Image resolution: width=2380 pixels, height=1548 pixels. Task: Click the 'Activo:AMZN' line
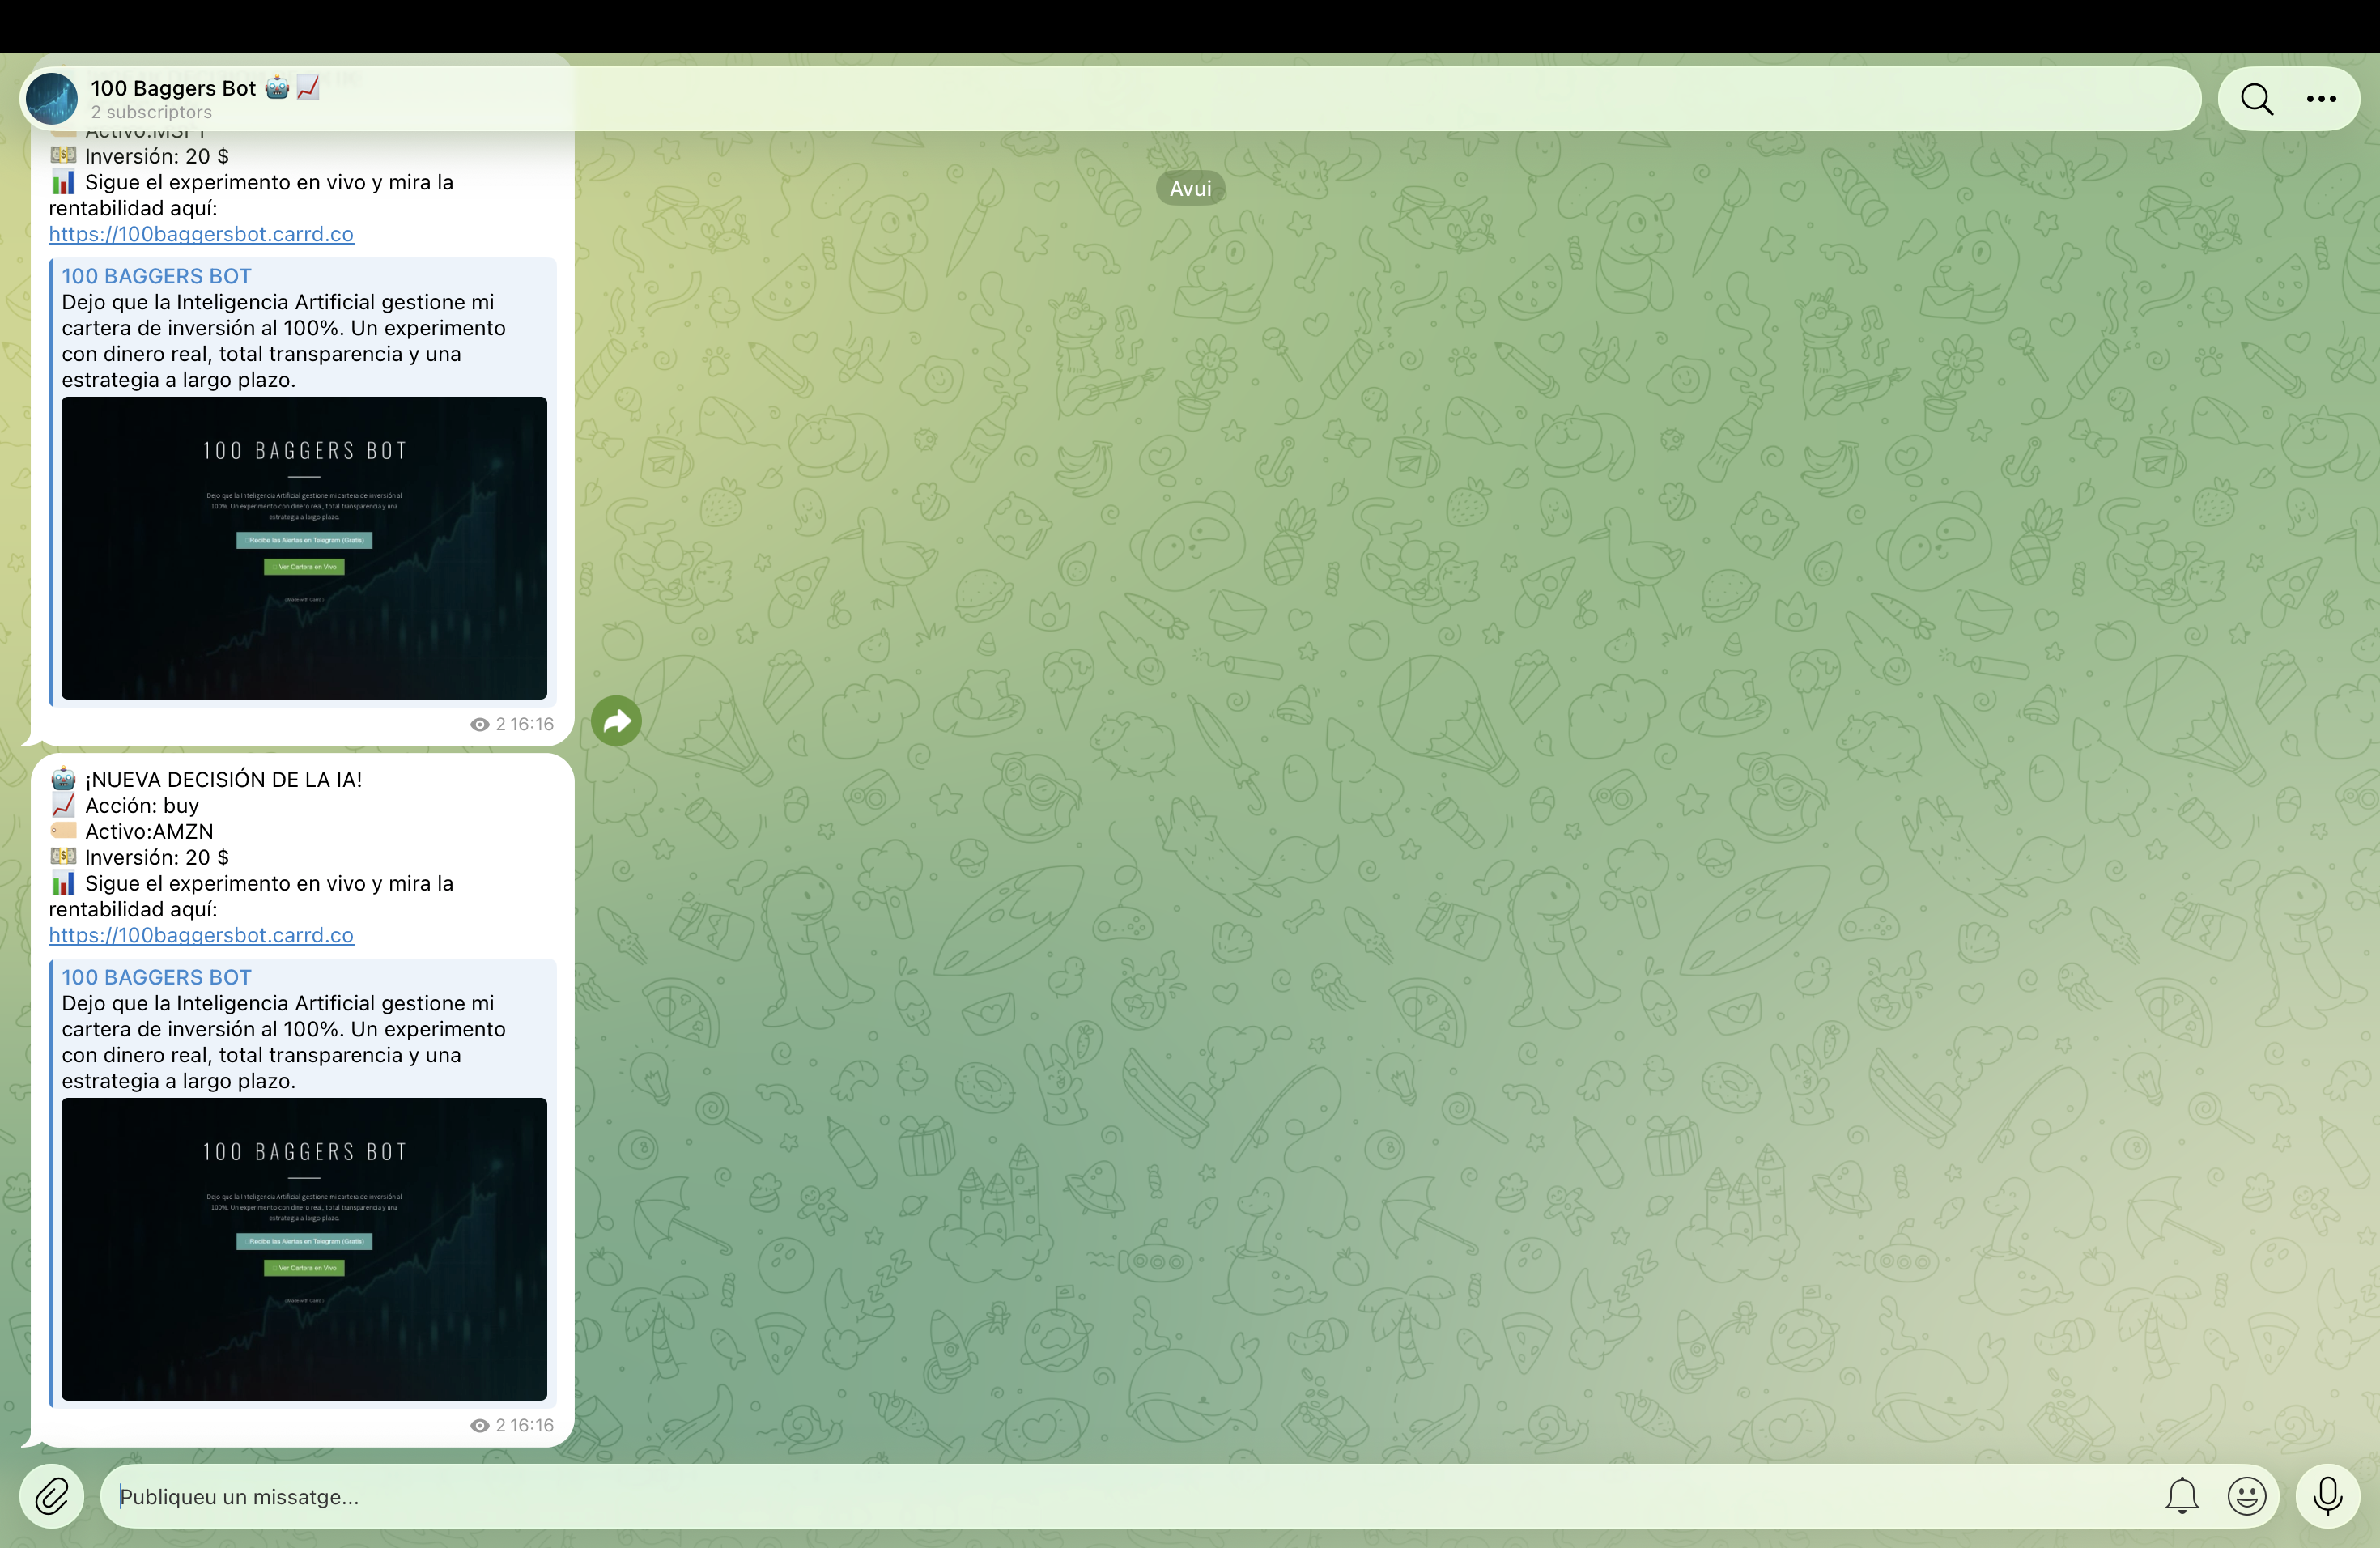click(x=149, y=832)
